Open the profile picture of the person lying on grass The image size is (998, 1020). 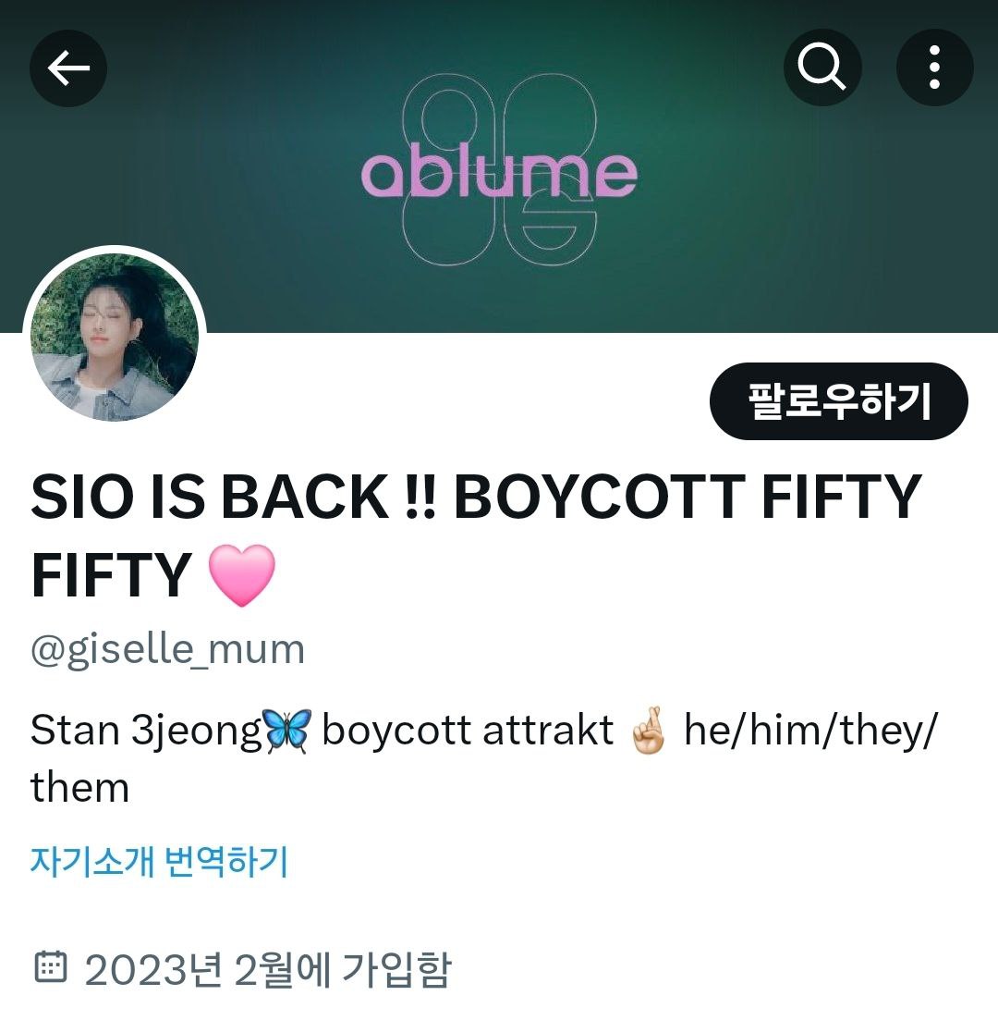click(115, 338)
